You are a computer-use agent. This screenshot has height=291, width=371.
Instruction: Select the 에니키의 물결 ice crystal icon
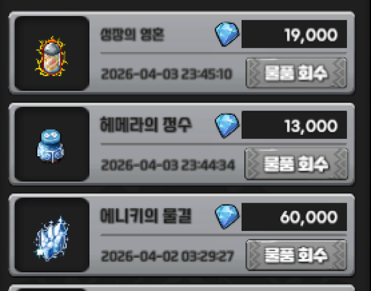pyautogui.click(x=51, y=238)
